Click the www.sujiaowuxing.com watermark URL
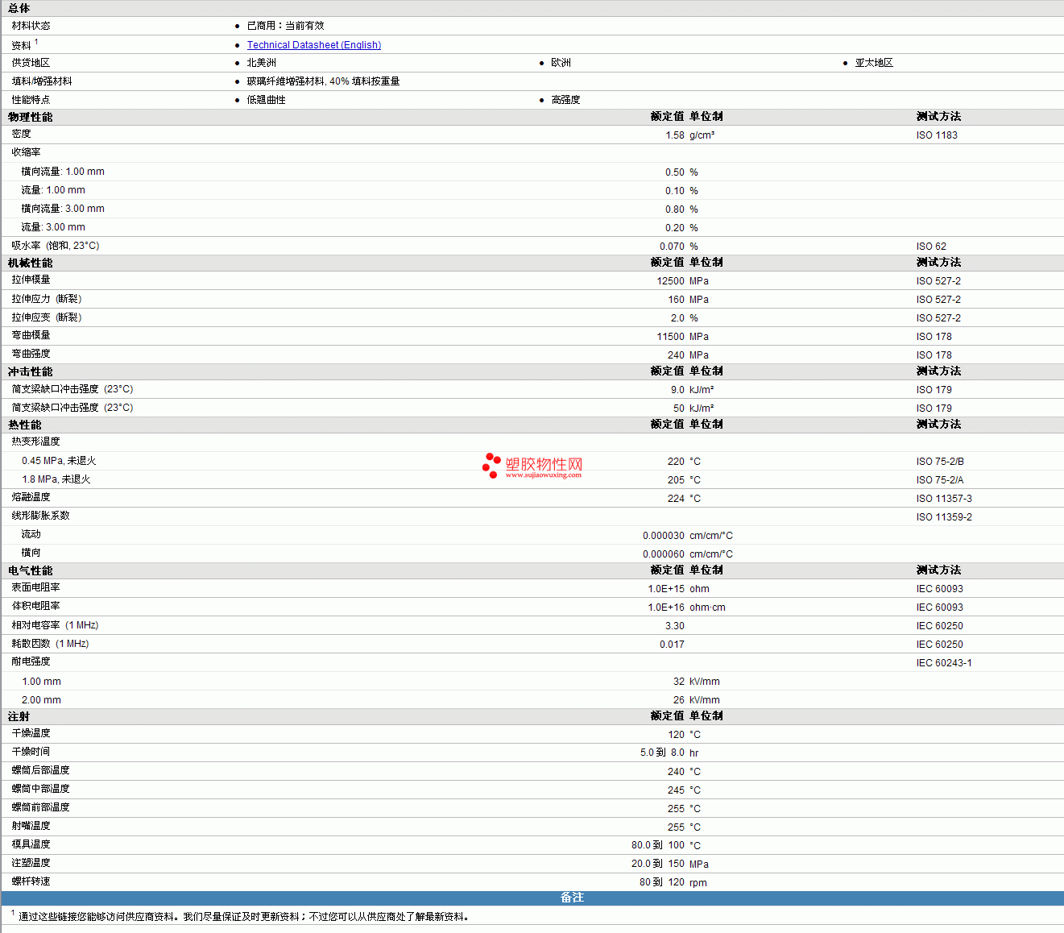 (543, 475)
